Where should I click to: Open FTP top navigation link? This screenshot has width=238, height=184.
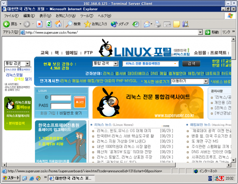click(x=88, y=53)
